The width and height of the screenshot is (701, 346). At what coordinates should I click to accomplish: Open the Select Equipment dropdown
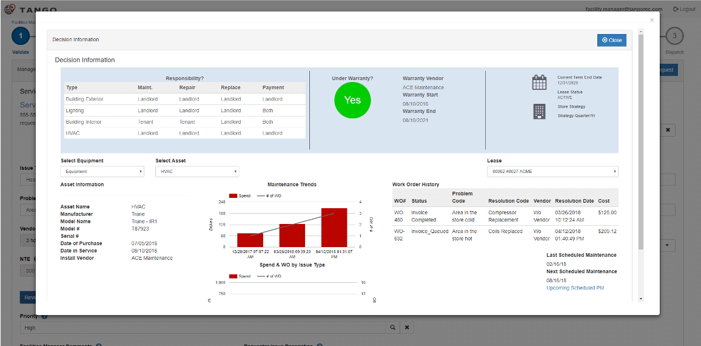click(102, 172)
